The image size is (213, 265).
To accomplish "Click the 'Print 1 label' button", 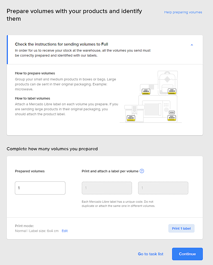I will [181, 228].
